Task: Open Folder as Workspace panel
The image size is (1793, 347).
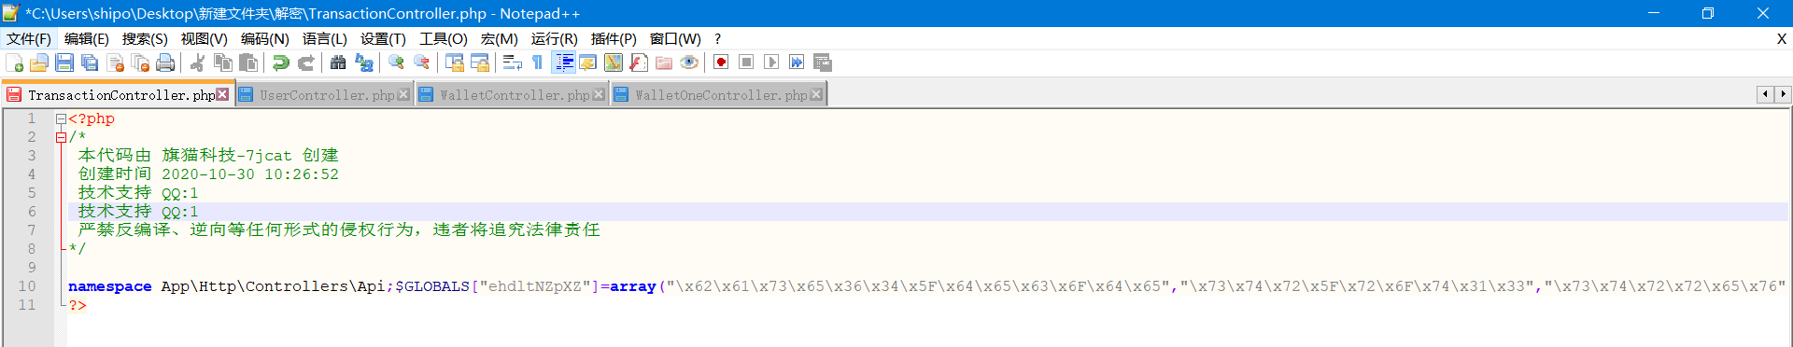Action: click(x=664, y=62)
